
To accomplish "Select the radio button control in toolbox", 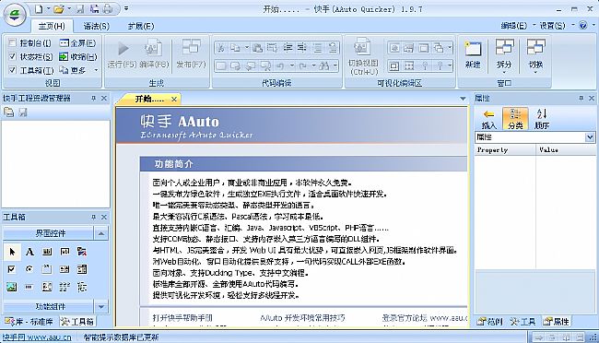I will click(29, 269).
